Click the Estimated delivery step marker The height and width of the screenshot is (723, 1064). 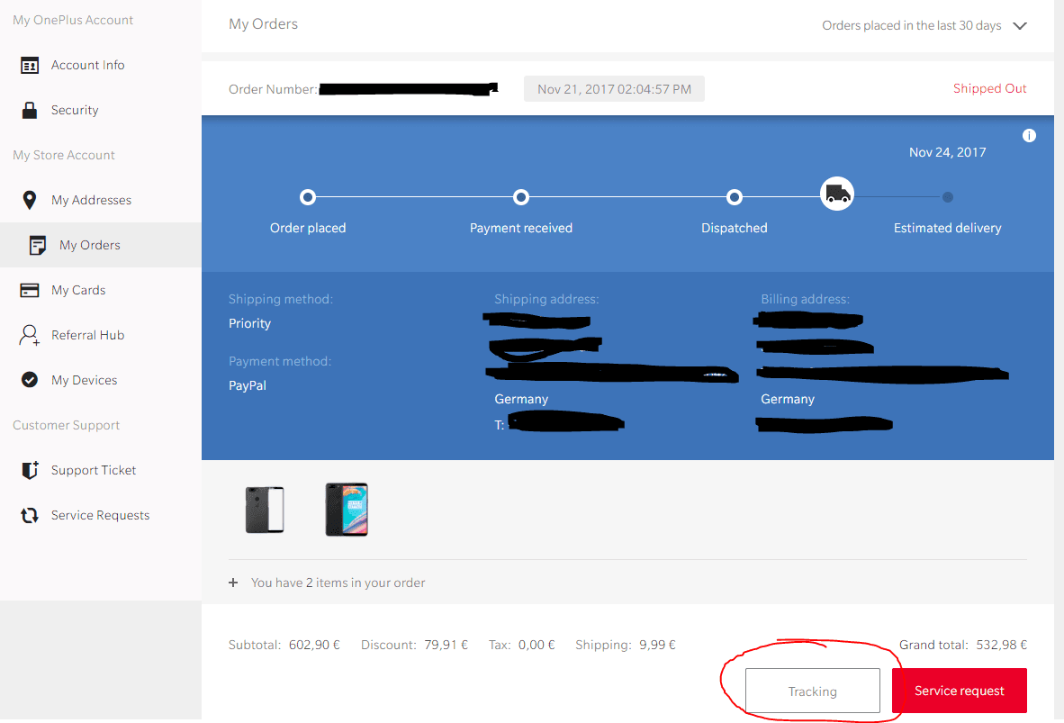(x=947, y=197)
